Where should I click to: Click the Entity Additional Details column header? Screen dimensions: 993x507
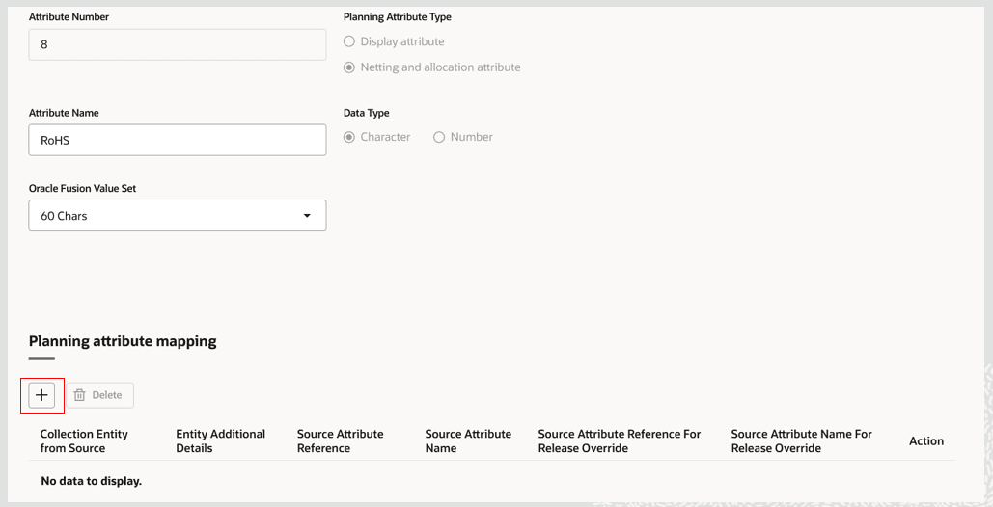click(220, 440)
